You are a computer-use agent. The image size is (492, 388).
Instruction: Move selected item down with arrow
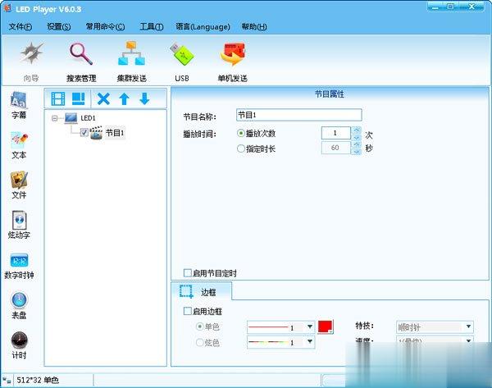click(144, 98)
